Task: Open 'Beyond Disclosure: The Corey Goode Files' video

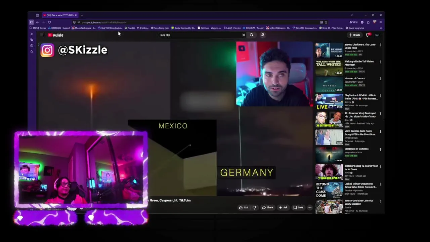Action: pos(360,46)
